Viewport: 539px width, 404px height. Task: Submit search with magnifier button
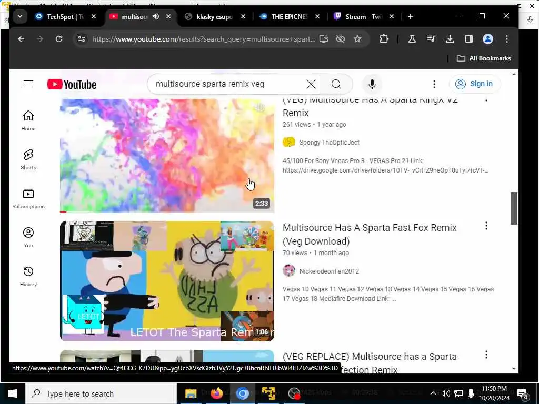(x=336, y=84)
